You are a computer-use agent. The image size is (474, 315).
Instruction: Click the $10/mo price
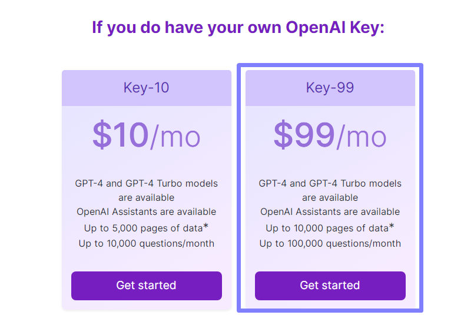pyautogui.click(x=146, y=135)
